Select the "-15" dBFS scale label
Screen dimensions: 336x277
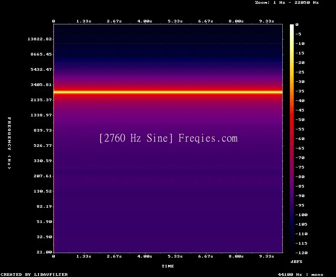pyautogui.click(x=300, y=53)
